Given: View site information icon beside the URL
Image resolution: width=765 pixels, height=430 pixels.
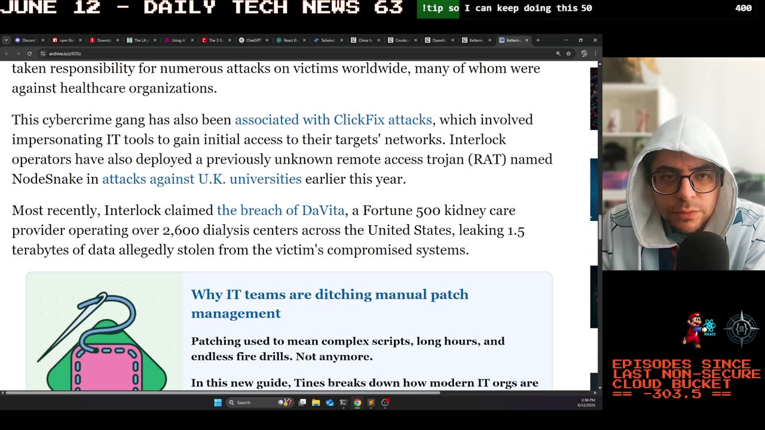Looking at the screenshot, I should pyautogui.click(x=43, y=53).
